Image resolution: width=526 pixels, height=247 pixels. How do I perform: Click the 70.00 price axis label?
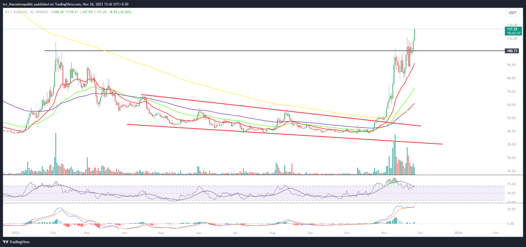(x=511, y=92)
